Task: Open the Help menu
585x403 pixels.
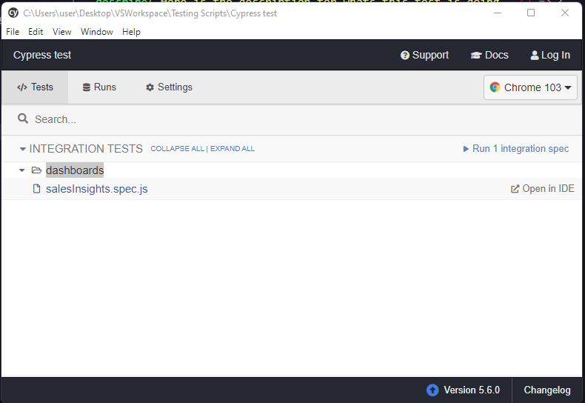Action: coord(131,32)
